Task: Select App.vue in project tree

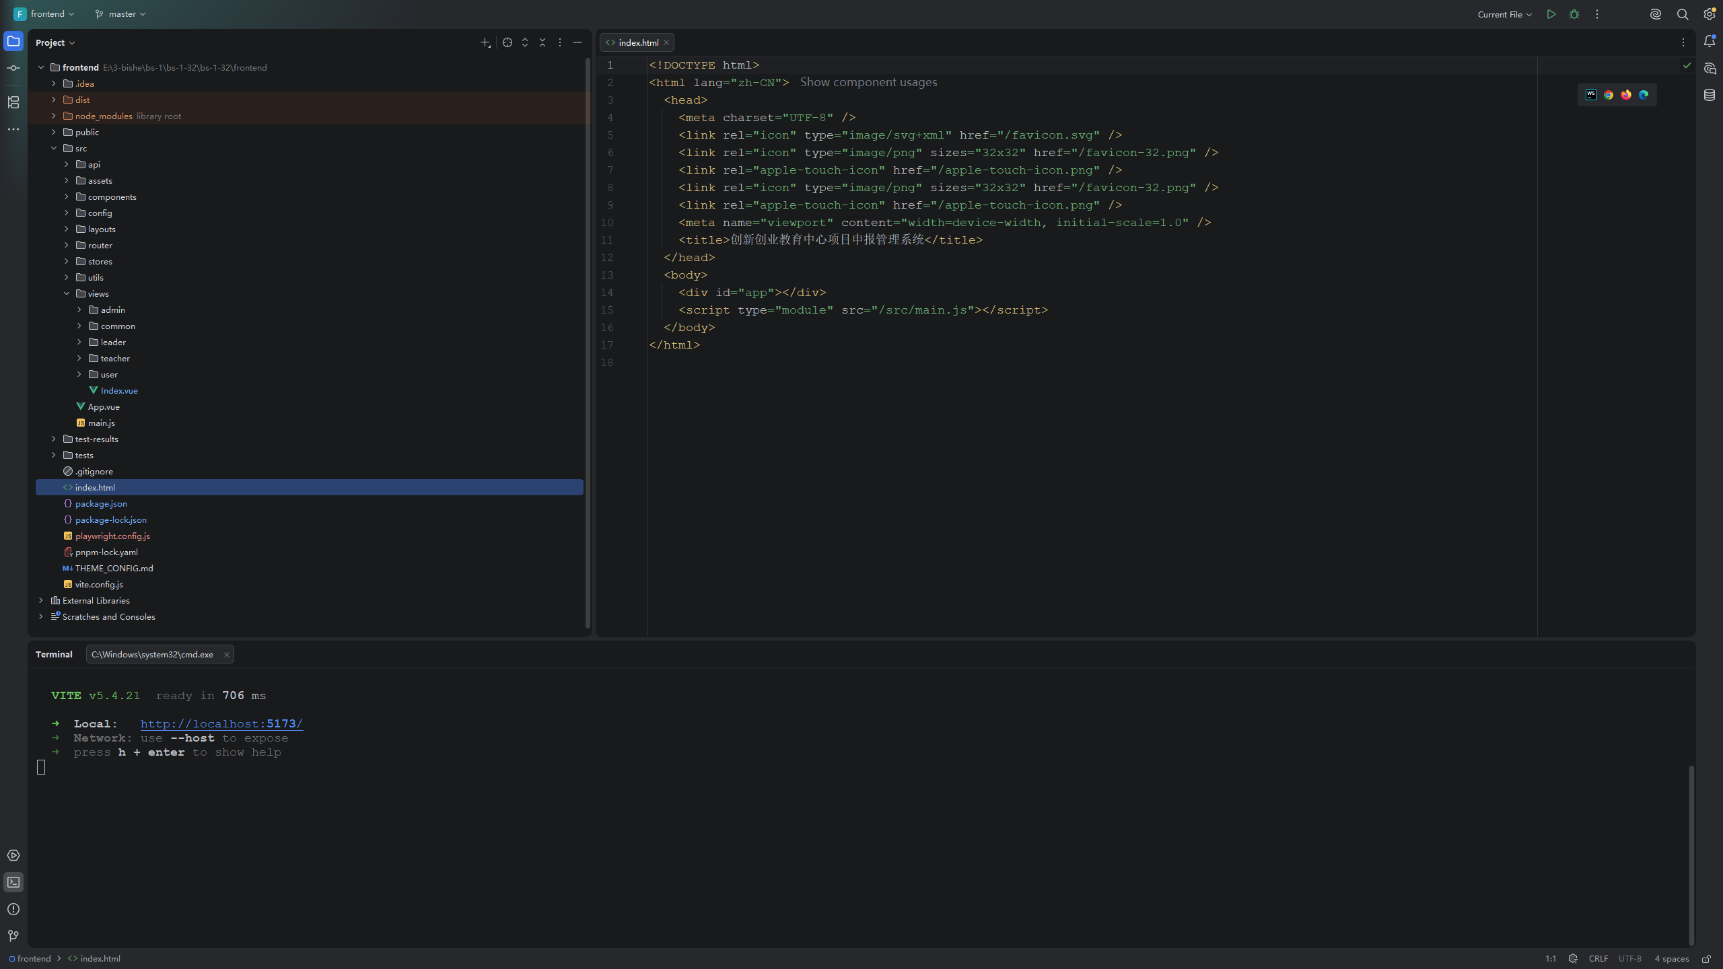Action: pos(104,406)
